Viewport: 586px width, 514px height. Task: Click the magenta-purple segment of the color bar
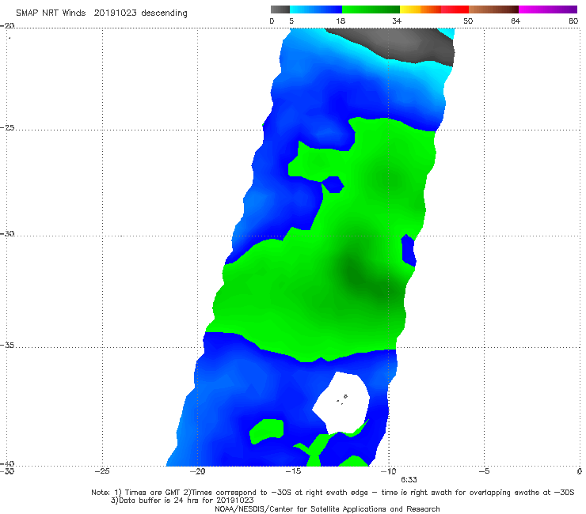pos(548,9)
